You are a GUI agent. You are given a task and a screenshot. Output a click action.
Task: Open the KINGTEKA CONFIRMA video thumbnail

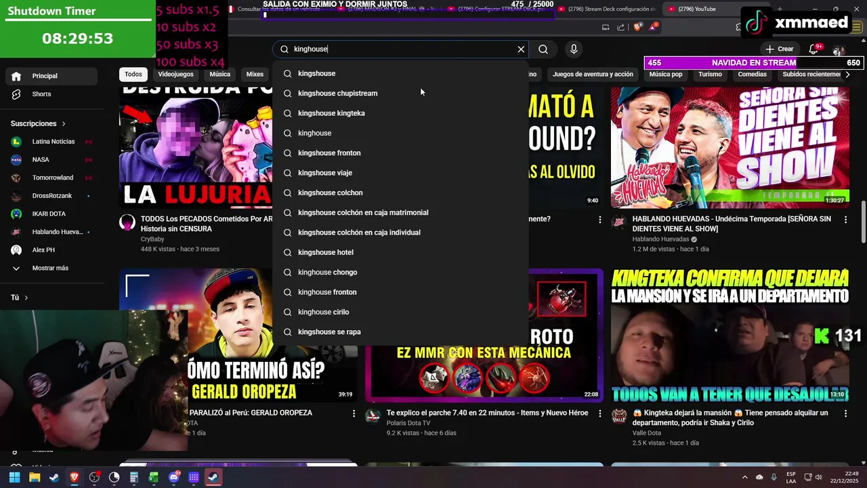point(730,335)
